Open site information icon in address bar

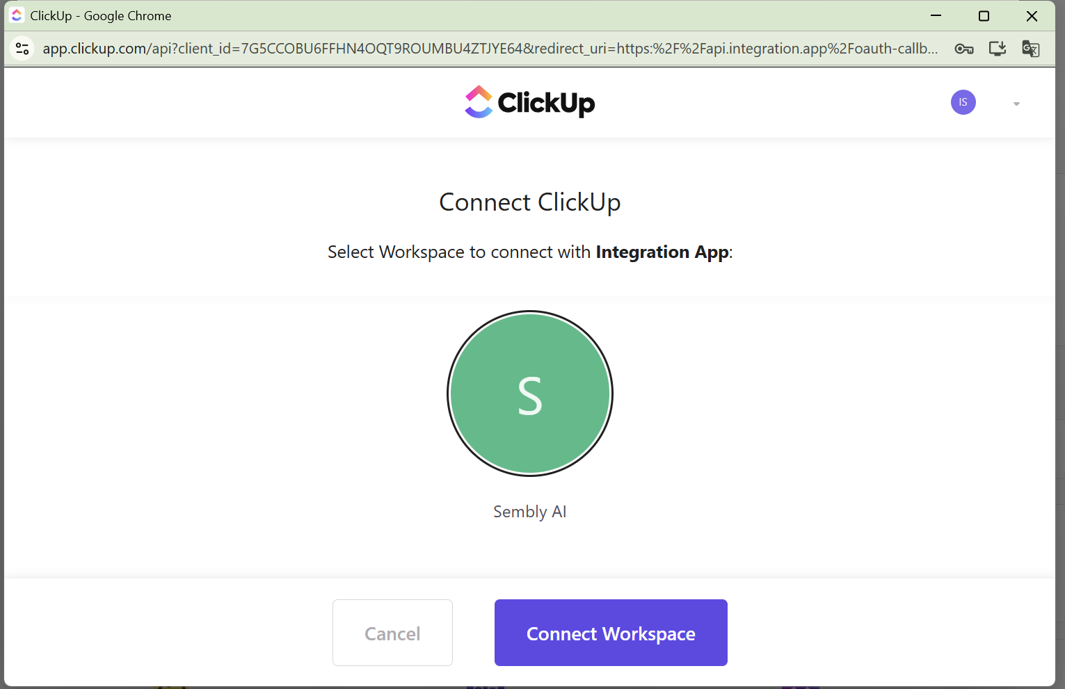[x=22, y=49]
